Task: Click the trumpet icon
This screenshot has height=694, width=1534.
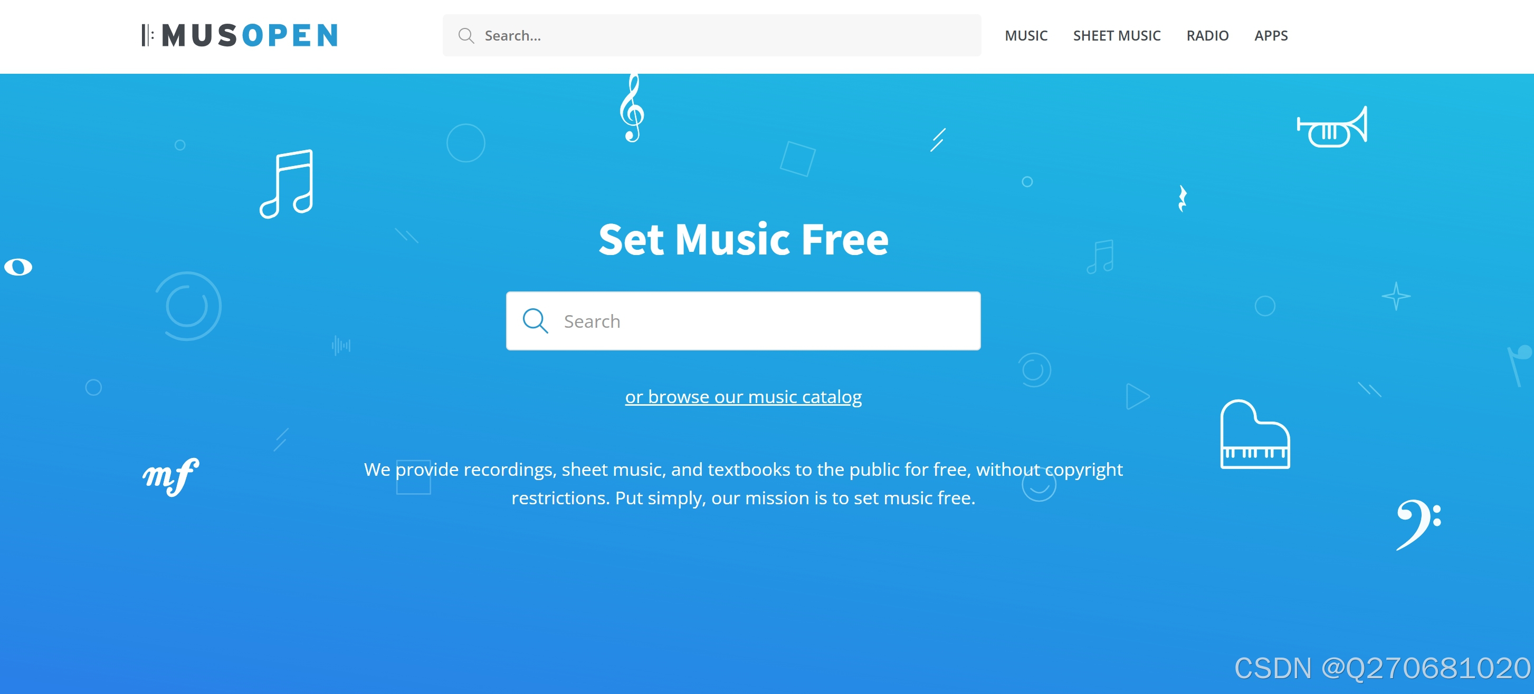Action: click(x=1332, y=126)
